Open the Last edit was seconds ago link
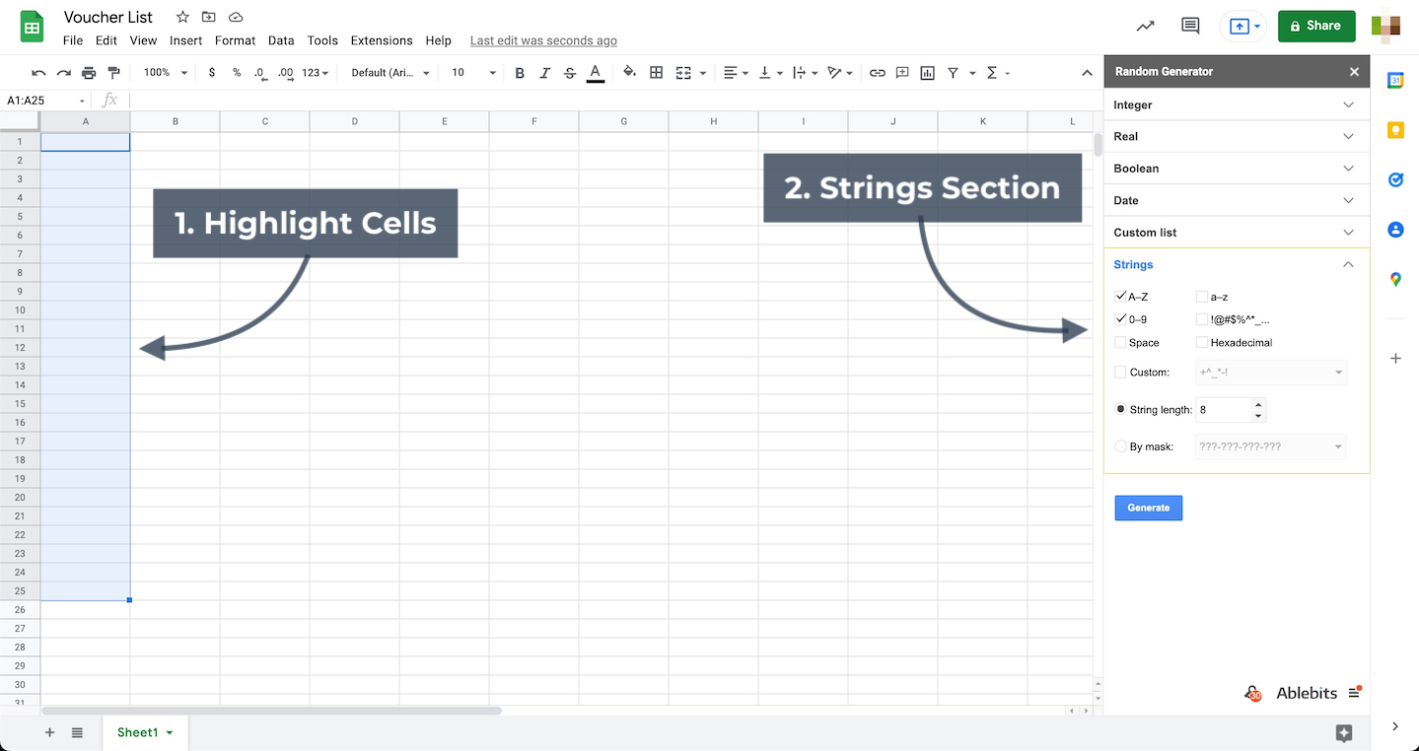This screenshot has width=1419, height=751. [x=543, y=40]
